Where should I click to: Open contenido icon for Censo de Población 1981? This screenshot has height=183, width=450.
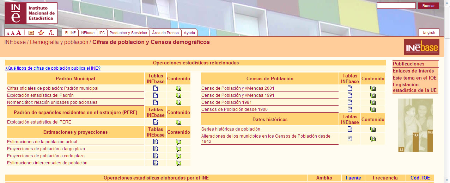click(373, 102)
